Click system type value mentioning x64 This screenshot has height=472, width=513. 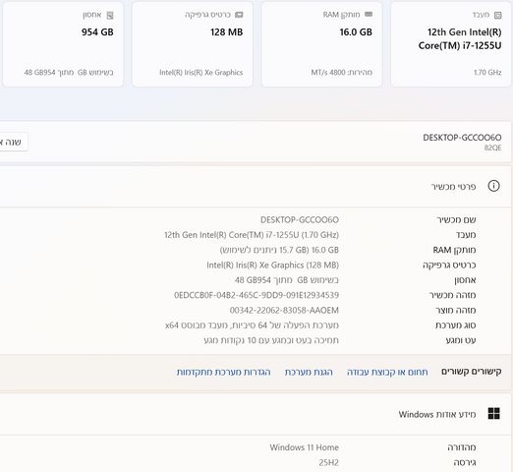click(x=252, y=325)
